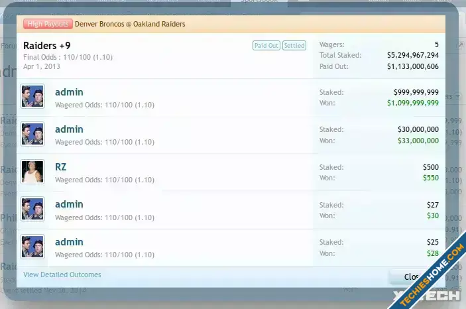The image size is (466, 309).
Task: Select Won amount $28
Action: (433, 253)
